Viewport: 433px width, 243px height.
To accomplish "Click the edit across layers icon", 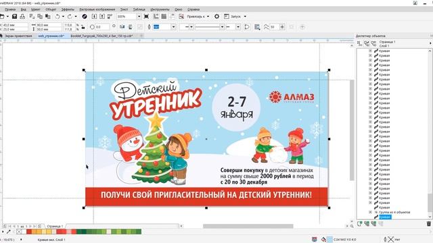I will point(367,43).
